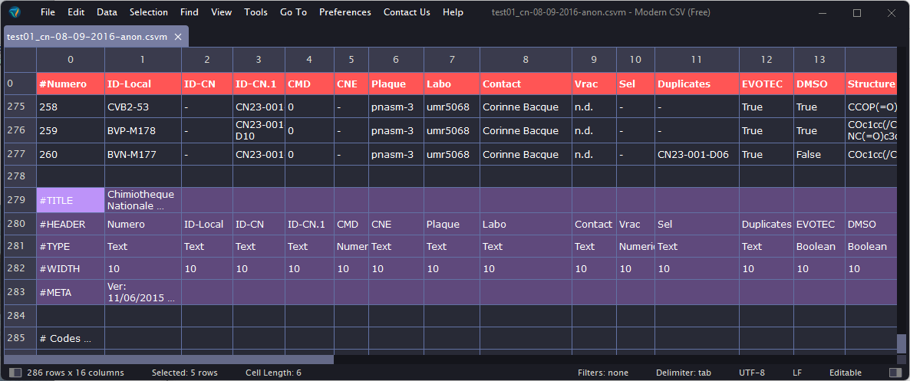910x381 pixels.
Task: Select column header 8
Action: pos(526,59)
